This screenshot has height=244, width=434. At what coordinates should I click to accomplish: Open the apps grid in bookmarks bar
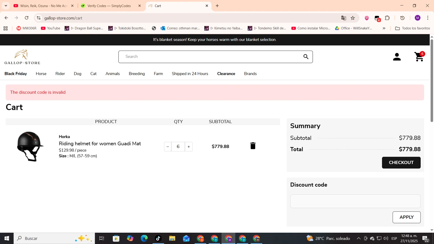[x=5, y=28]
